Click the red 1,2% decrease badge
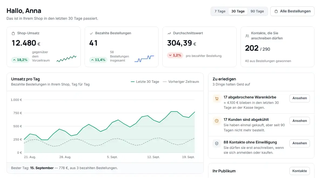Image resolution: width=321 pixels, height=178 pixels. [175, 55]
